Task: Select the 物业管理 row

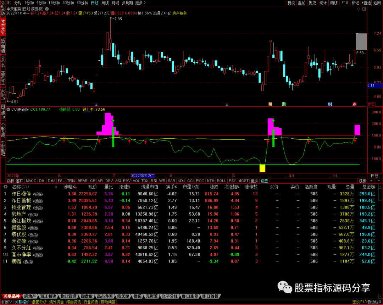Action: click(x=191, y=207)
